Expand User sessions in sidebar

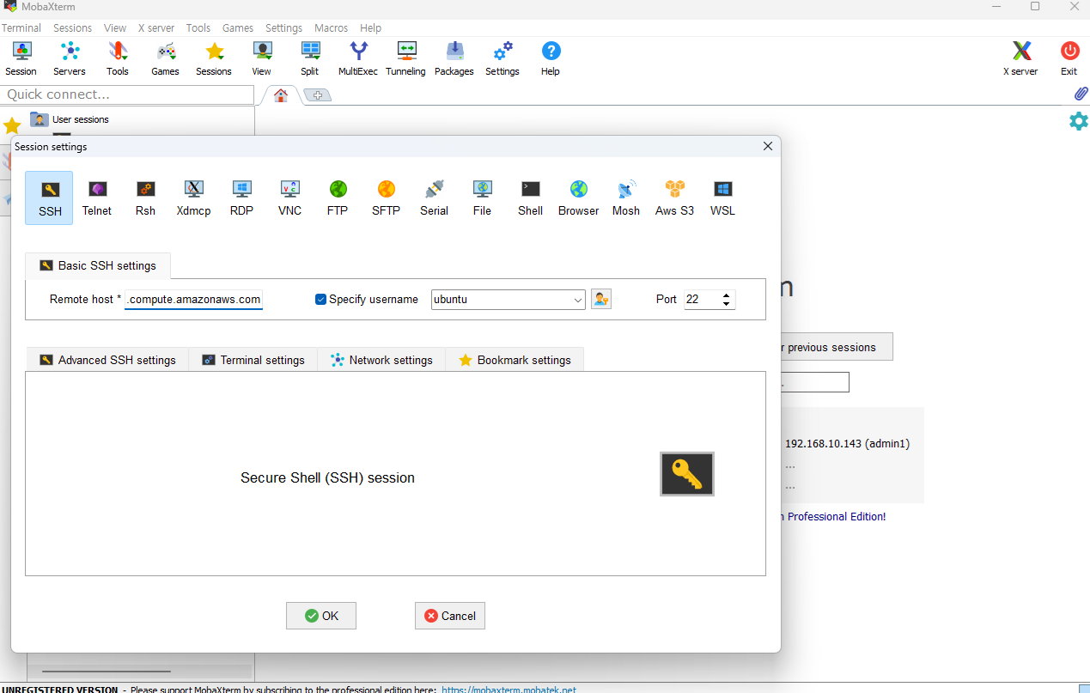click(x=70, y=119)
